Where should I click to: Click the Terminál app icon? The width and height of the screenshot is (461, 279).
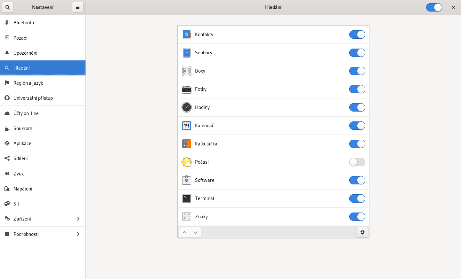coord(186,198)
